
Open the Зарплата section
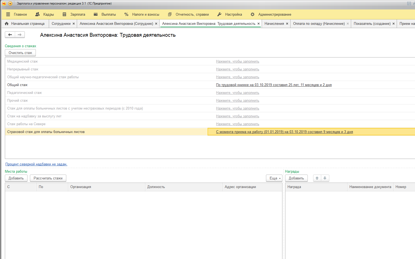pos(74,14)
